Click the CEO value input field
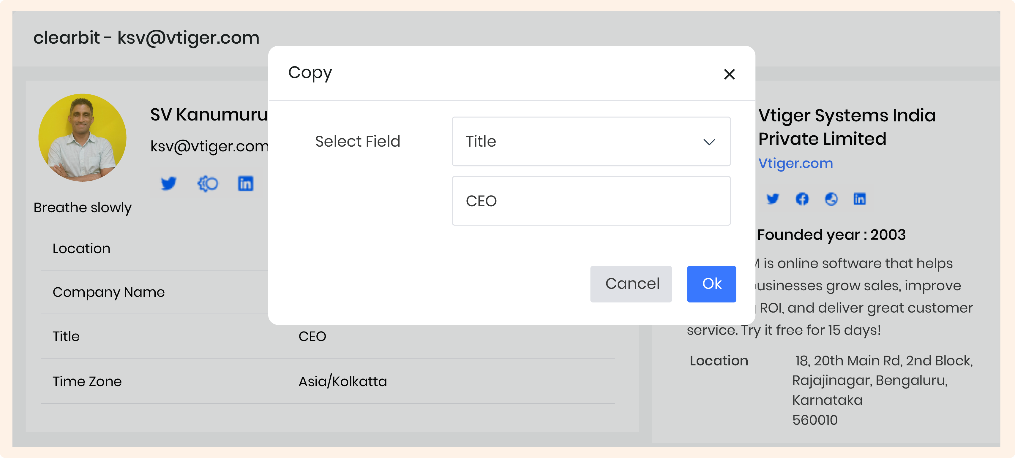This screenshot has width=1015, height=458. 591,201
